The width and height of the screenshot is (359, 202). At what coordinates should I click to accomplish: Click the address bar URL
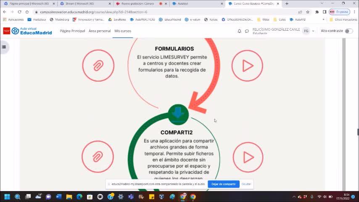click(x=93, y=12)
